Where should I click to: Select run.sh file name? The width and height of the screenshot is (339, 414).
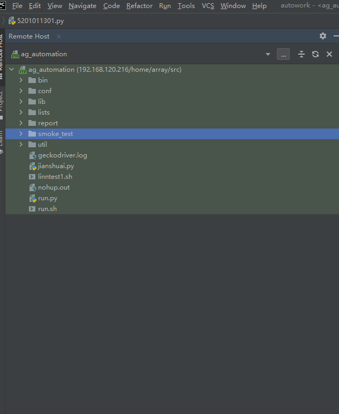pyautogui.click(x=47, y=209)
